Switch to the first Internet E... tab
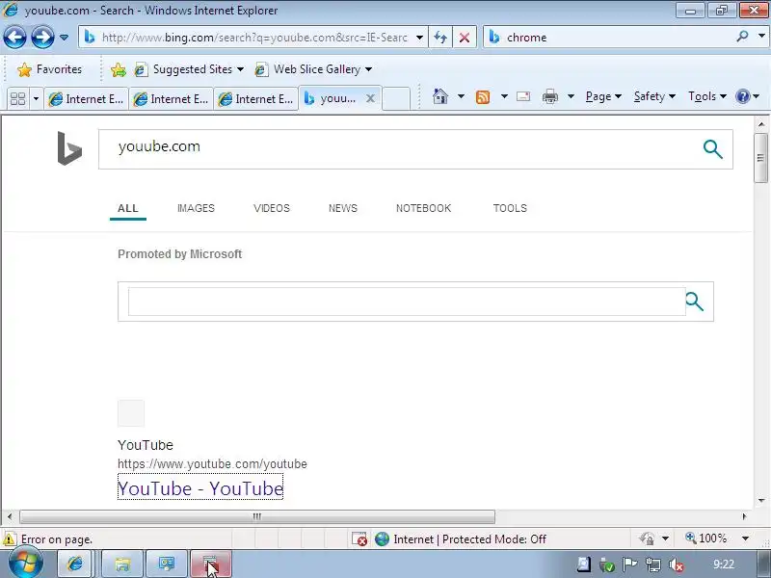The width and height of the screenshot is (771, 578). [x=86, y=99]
